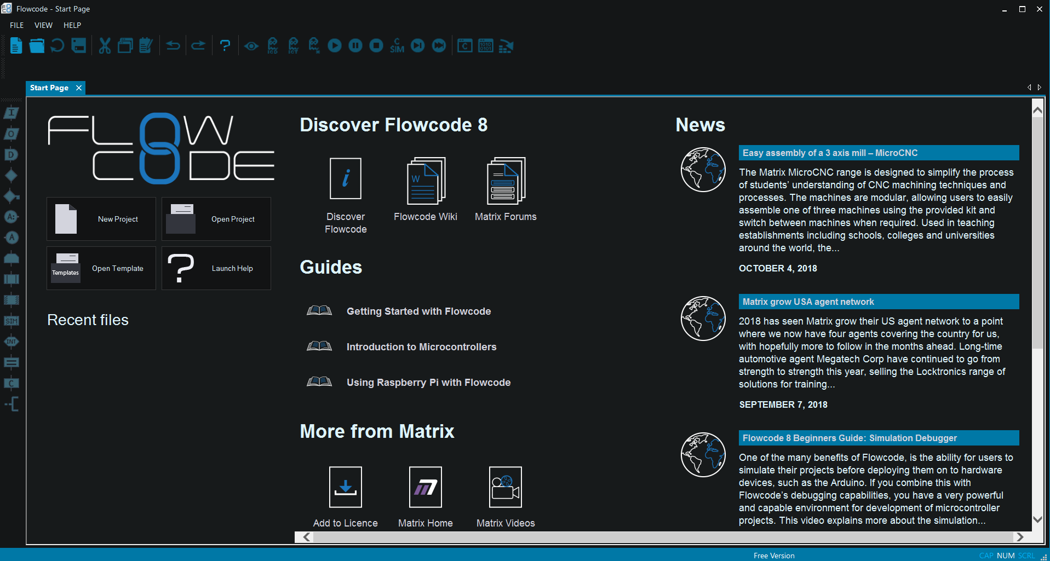Image resolution: width=1050 pixels, height=561 pixels.
Task: Click the ICD ghost debug icon
Action: 273,46
